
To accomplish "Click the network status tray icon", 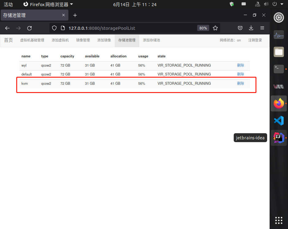I will (x=258, y=4).
